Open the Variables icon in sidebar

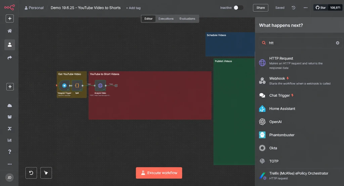10,129
